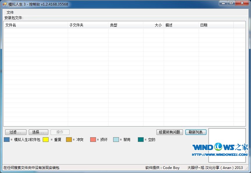The image size is (251, 173).
Task: Click the orange 冲突 color swatch
Action: point(69,140)
